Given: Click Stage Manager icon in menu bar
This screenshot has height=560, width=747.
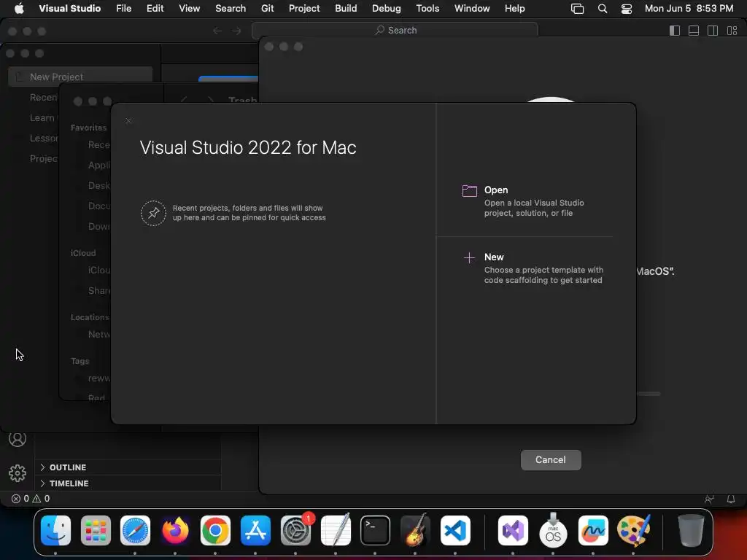Looking at the screenshot, I should [578, 9].
